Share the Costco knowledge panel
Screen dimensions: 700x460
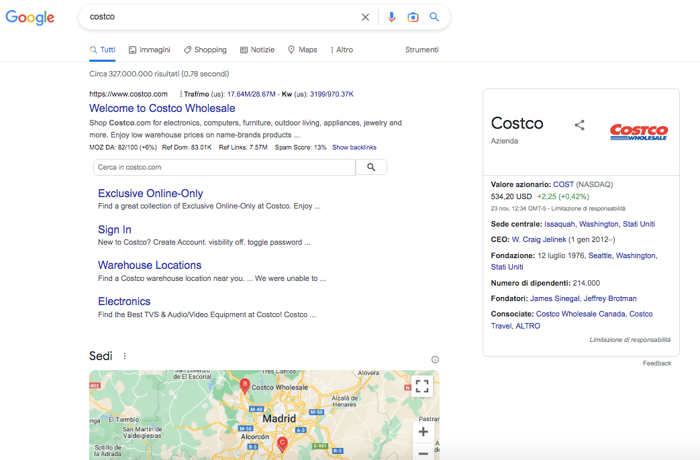580,125
